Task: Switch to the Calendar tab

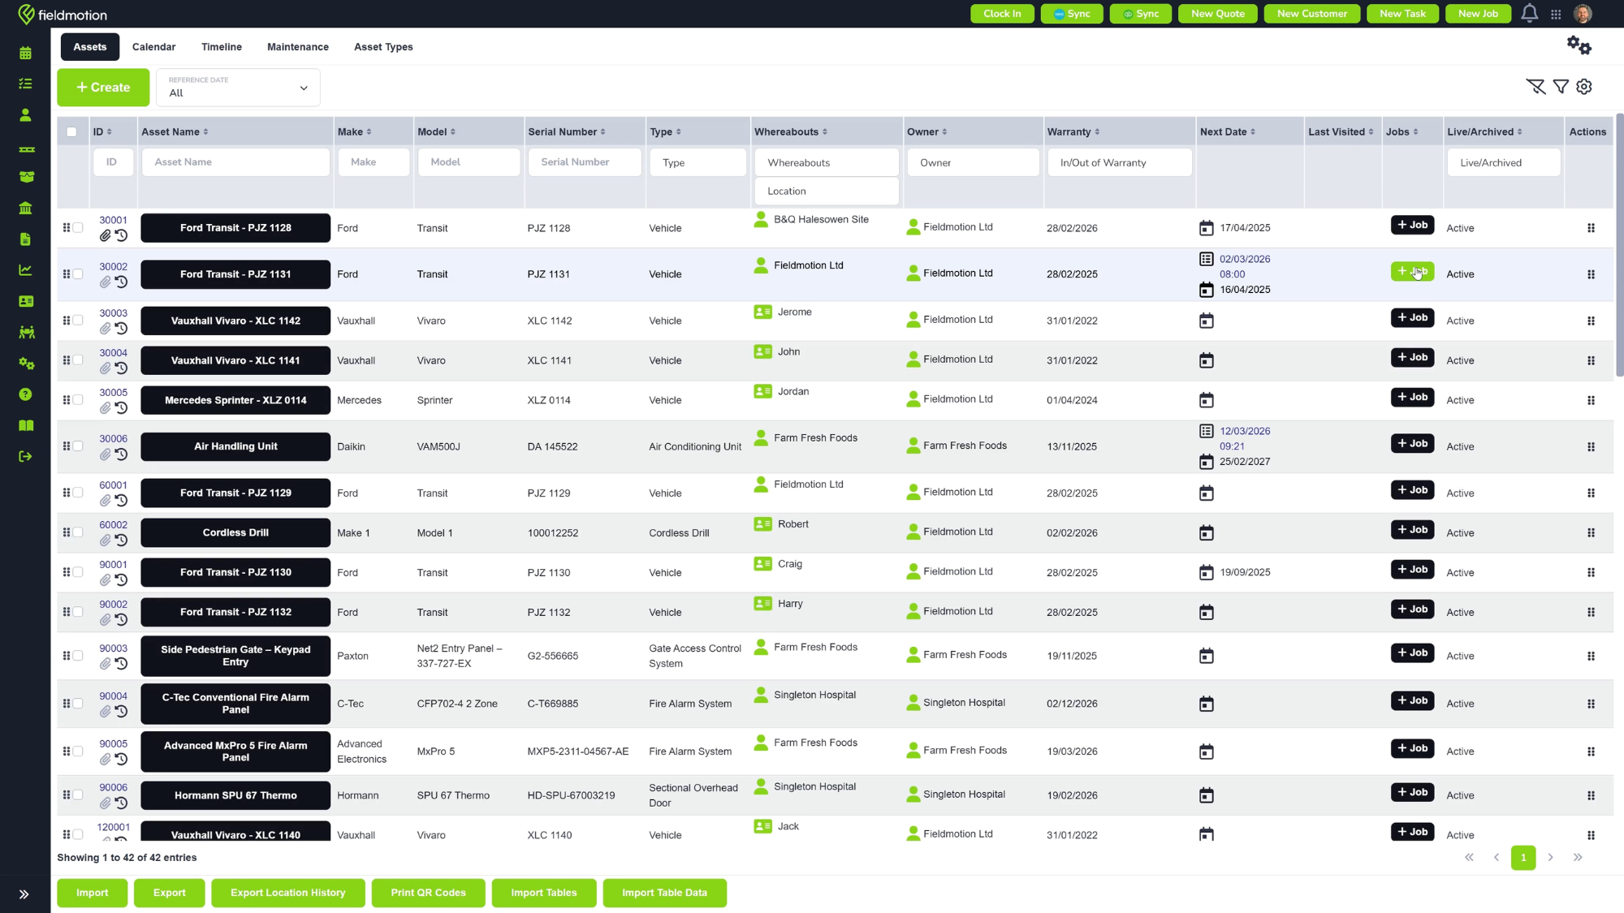Action: (153, 47)
